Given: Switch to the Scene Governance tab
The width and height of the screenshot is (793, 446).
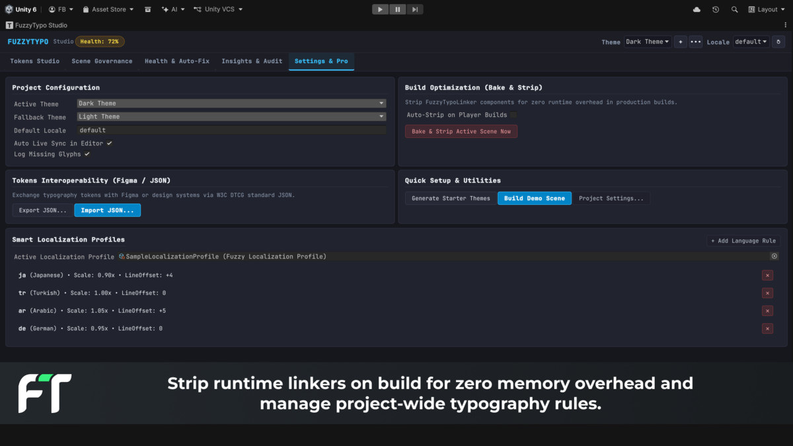Looking at the screenshot, I should coord(102,61).
